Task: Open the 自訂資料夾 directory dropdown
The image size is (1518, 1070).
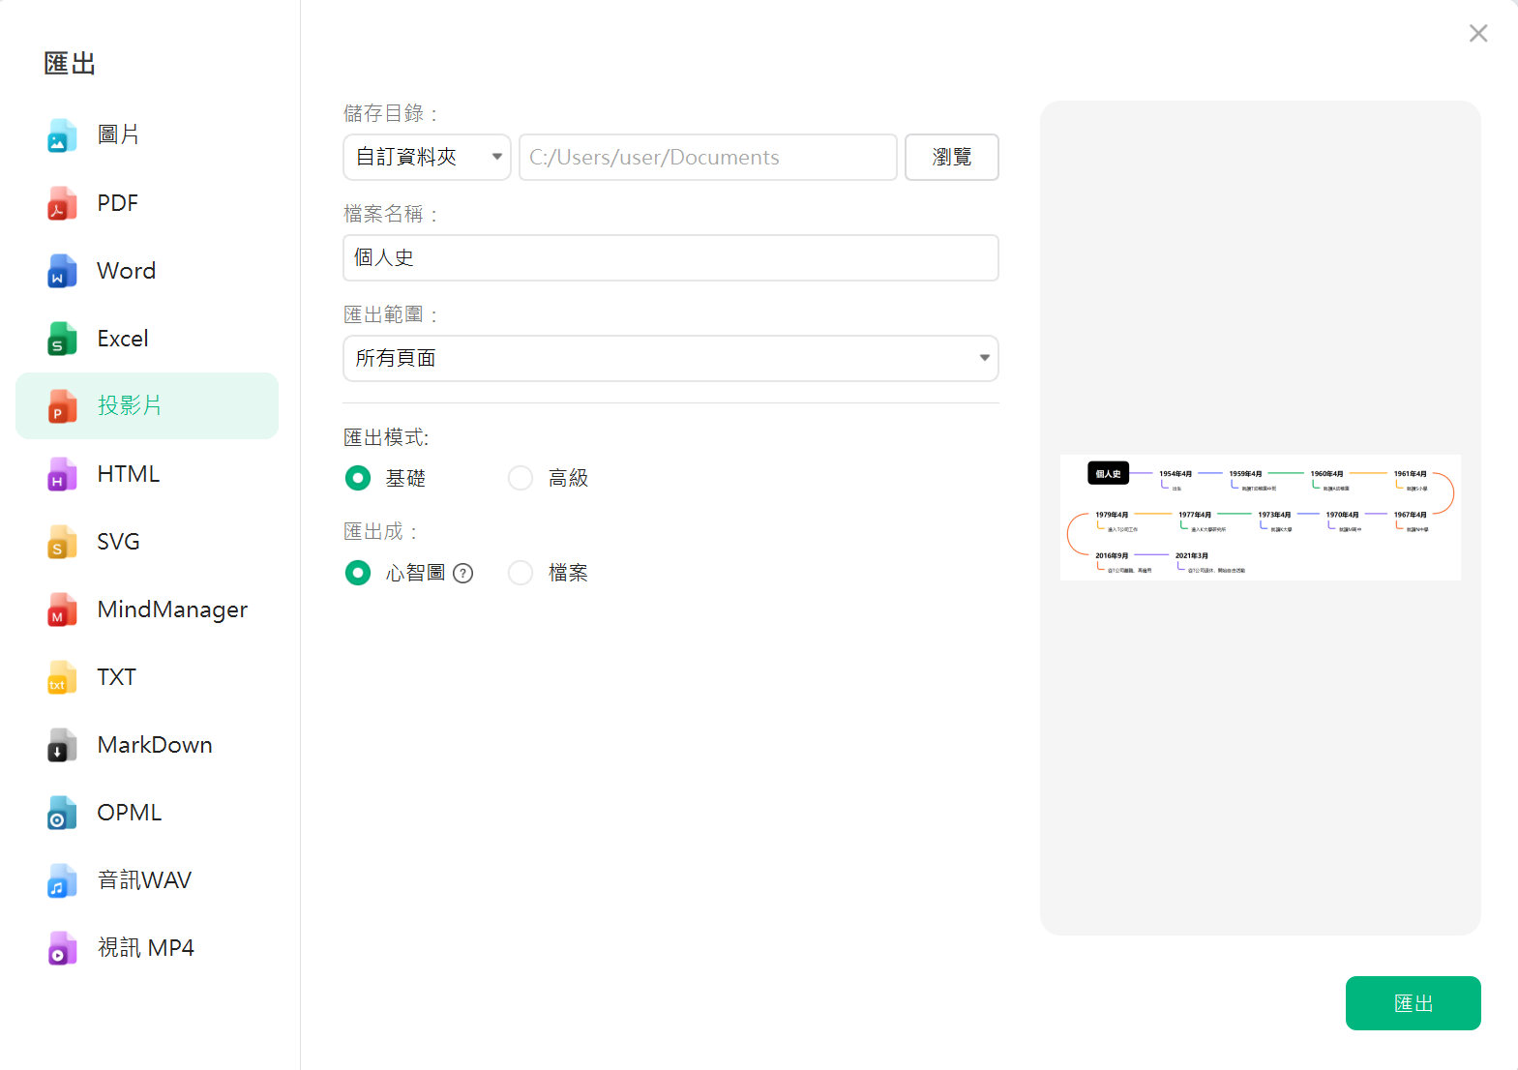Action: pos(427,157)
